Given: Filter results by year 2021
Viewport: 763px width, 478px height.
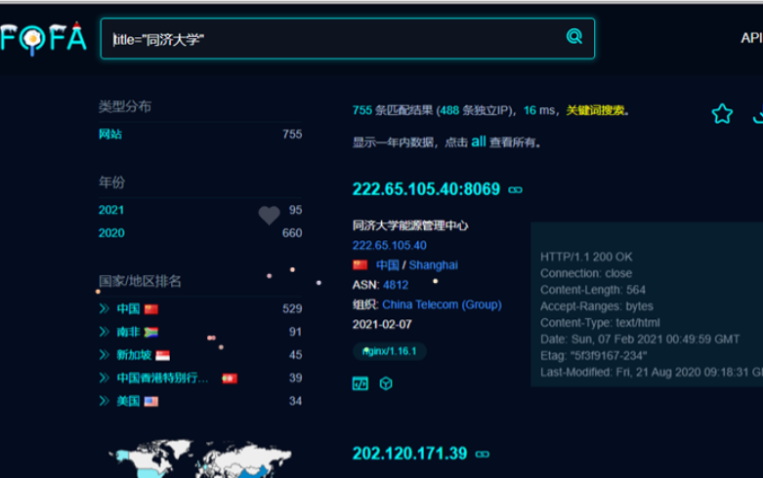Looking at the screenshot, I should pos(111,210).
